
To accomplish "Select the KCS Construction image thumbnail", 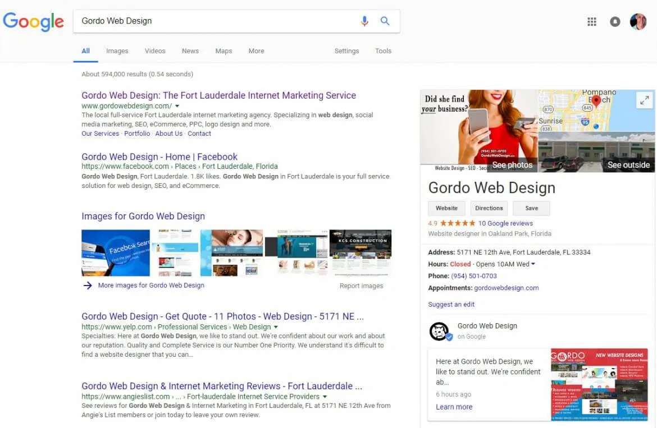I will coord(361,251).
